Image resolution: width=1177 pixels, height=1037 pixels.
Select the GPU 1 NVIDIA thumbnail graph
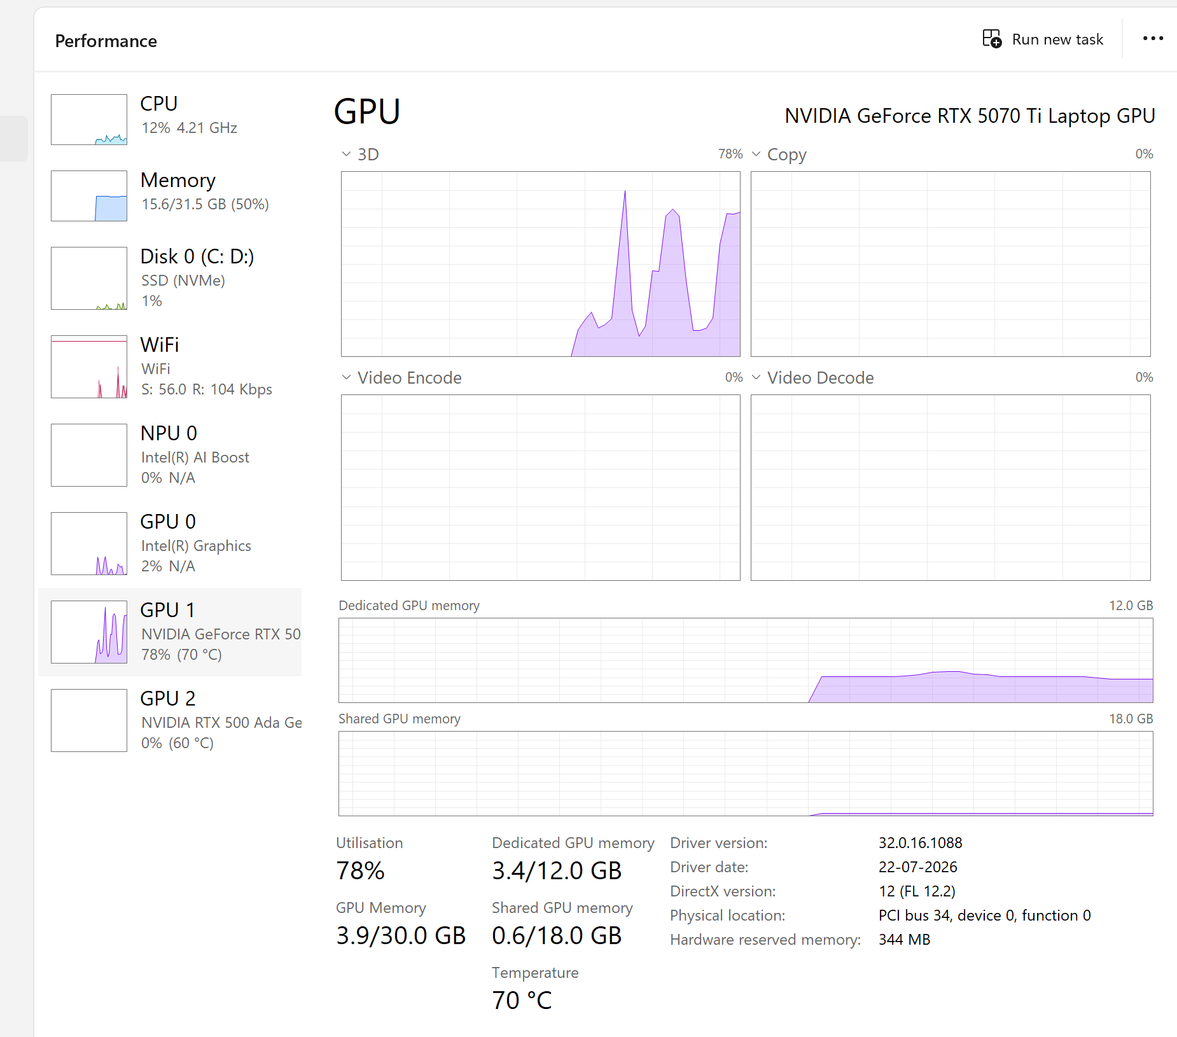[89, 632]
